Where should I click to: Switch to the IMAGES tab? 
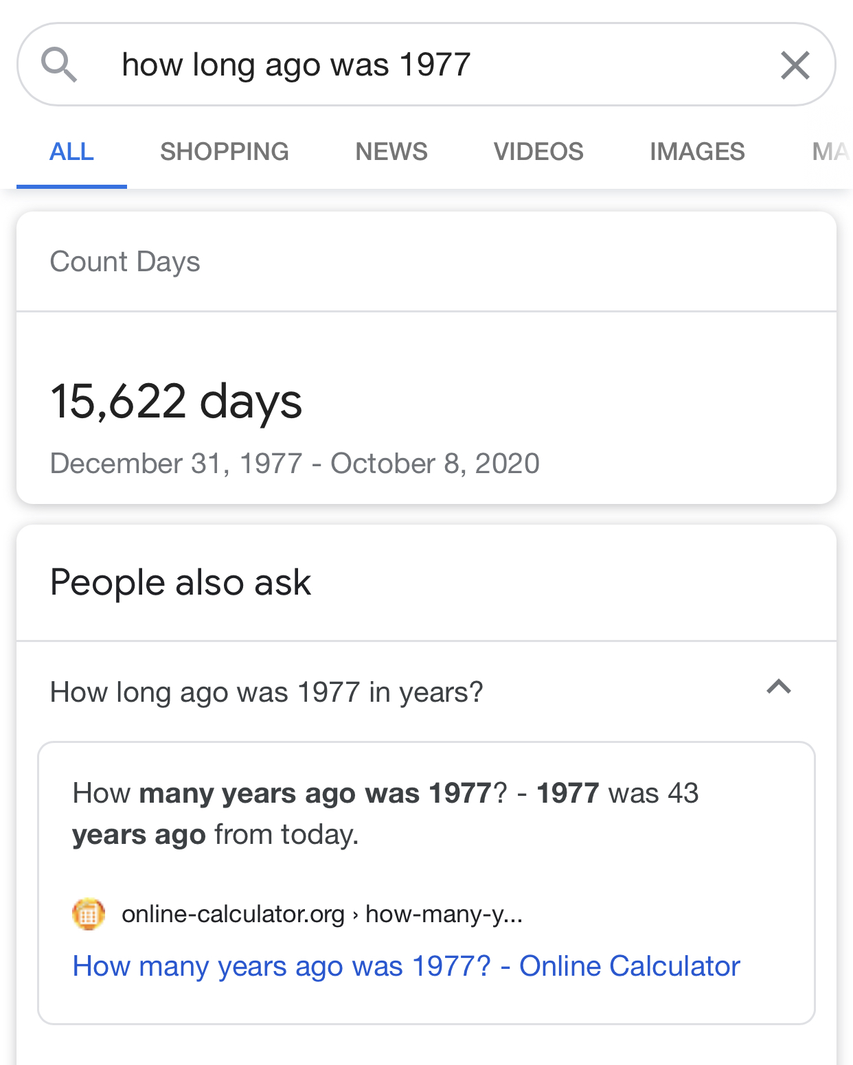click(697, 152)
